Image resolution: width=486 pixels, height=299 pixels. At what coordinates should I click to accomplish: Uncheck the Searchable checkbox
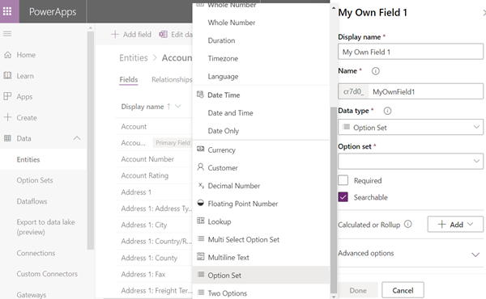coord(343,197)
